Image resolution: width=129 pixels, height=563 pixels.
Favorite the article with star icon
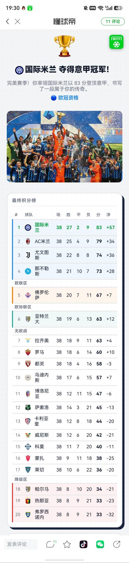coord(67,544)
